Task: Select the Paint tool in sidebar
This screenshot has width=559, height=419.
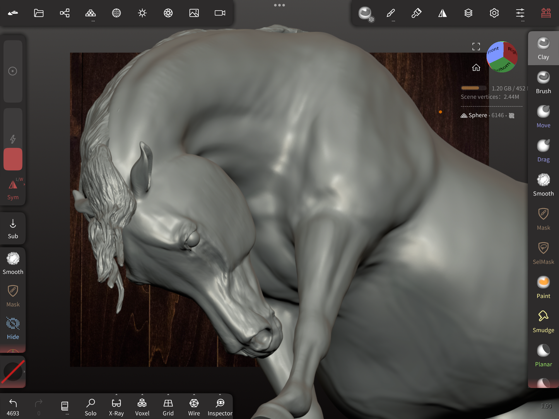Action: point(543,287)
